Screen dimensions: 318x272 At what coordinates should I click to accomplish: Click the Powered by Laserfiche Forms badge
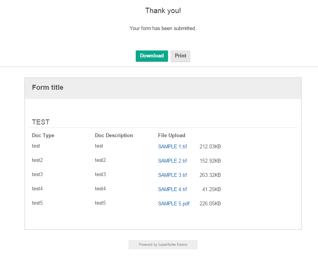click(163, 245)
